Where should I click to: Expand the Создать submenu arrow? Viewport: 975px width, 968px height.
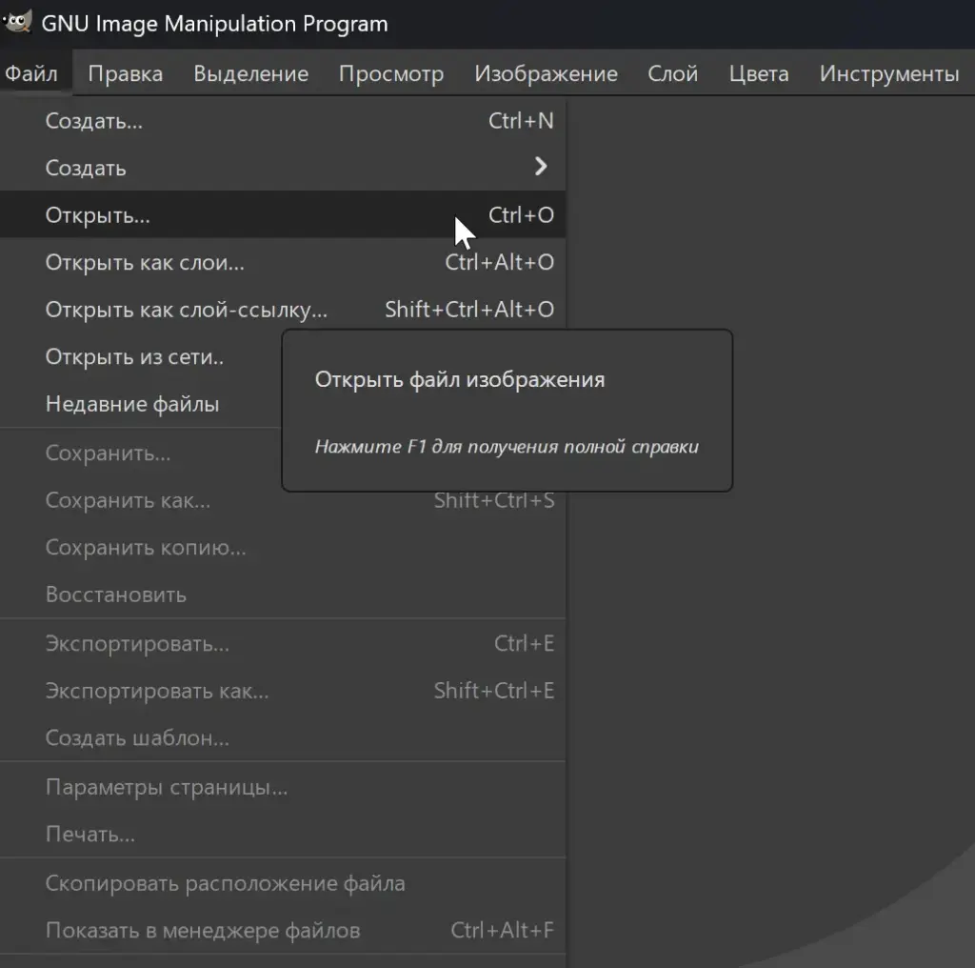541,167
